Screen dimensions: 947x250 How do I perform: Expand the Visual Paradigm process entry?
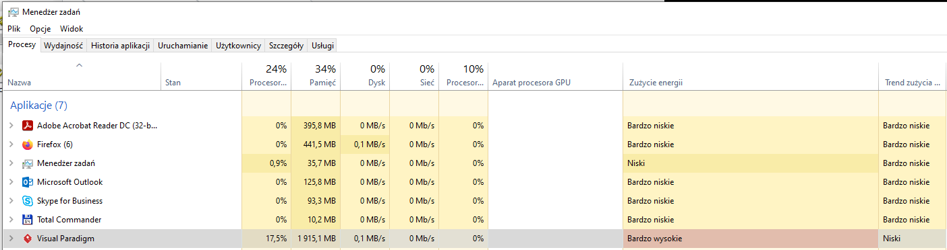point(11,239)
